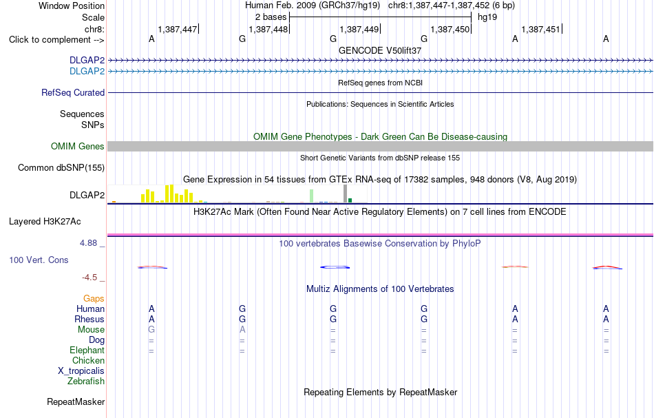Click the chr8:1,387,447-1,387,452 (6 bp) position text
654x418 pixels.
tap(452, 6)
